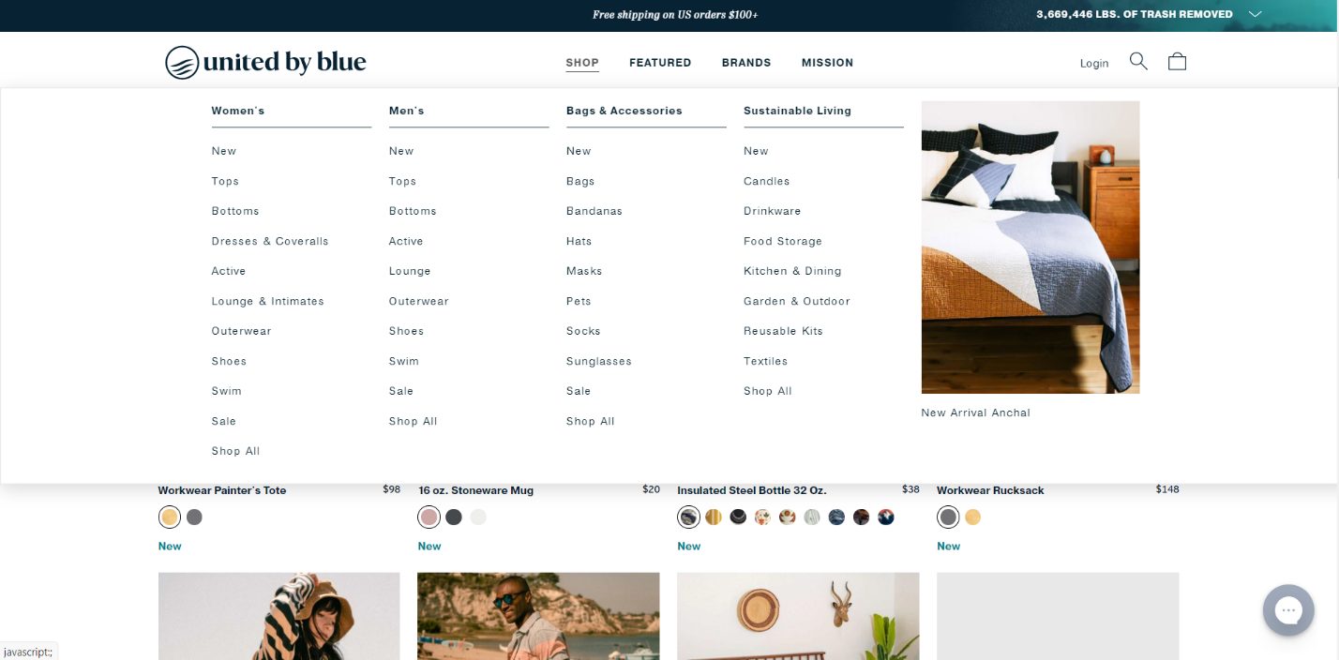The image size is (1339, 660).
Task: Open the Sustainable Living heading
Action: click(x=797, y=111)
